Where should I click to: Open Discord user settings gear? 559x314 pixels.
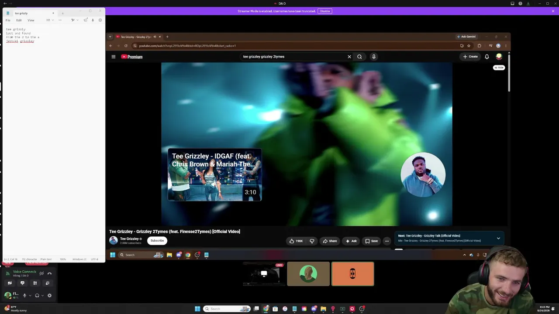[x=49, y=295]
